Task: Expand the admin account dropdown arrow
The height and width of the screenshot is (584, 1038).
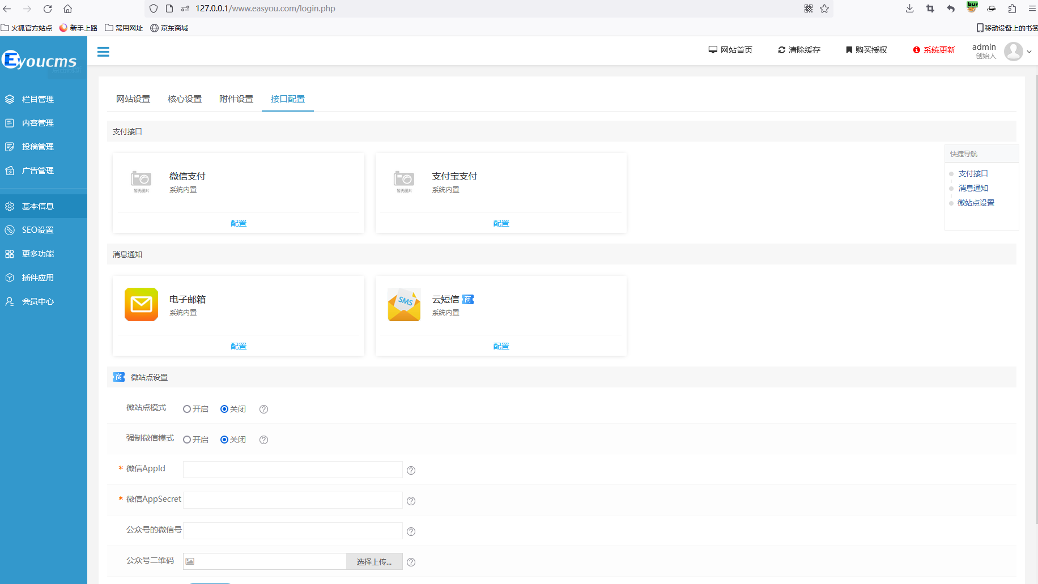Action: (1030, 52)
